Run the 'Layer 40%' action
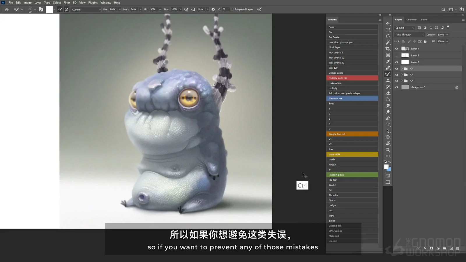 click(x=352, y=154)
